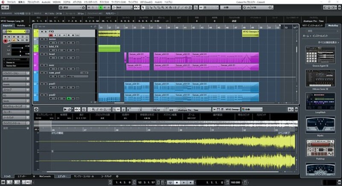Solo the lead track
Image resolution: width=342 pixels, height=186 pixels.
pyautogui.click(x=46, y=54)
